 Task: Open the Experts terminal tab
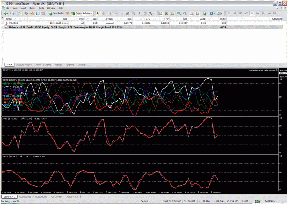point(70,65)
